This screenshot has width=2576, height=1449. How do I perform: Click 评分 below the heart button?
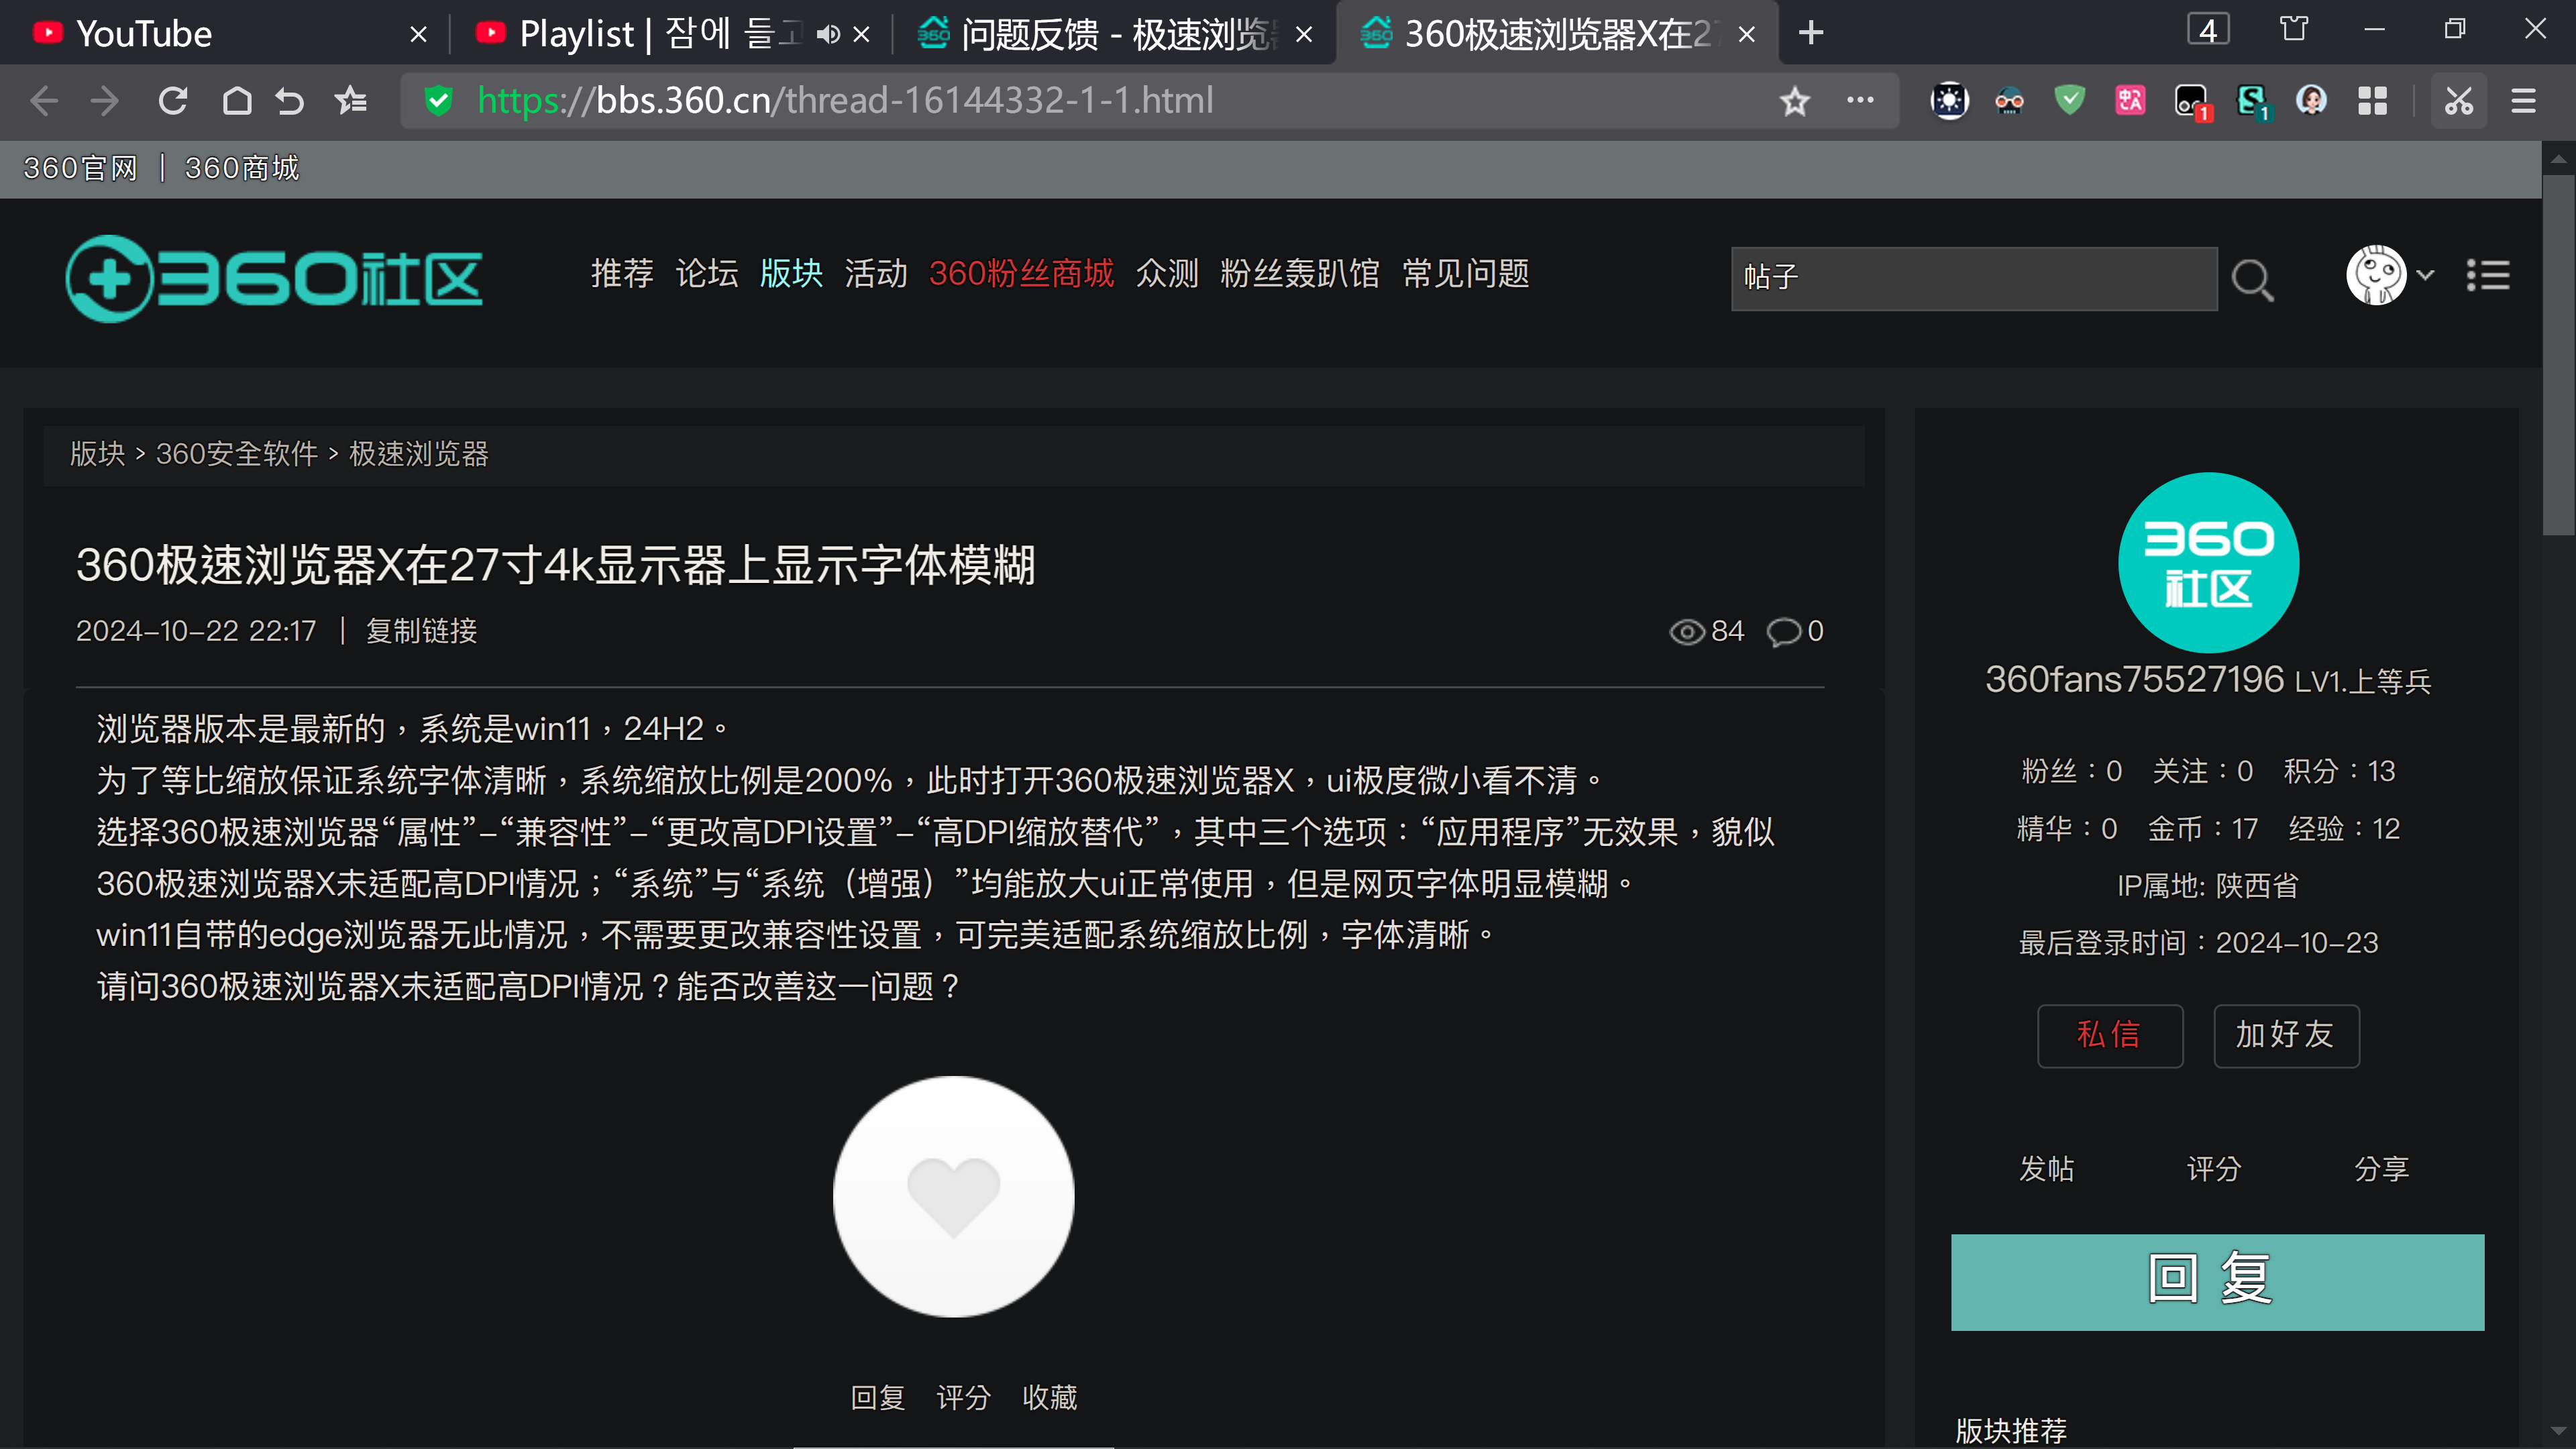click(x=964, y=1397)
